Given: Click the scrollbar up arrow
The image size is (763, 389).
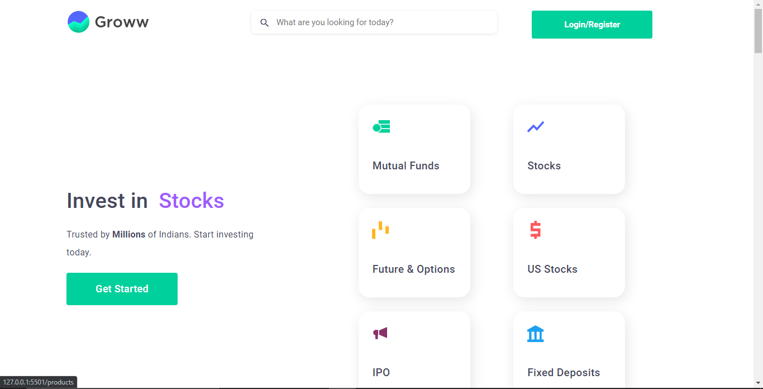Looking at the screenshot, I should [758, 4].
